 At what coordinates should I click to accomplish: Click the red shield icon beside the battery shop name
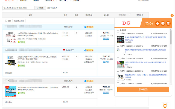coord(64,50)
